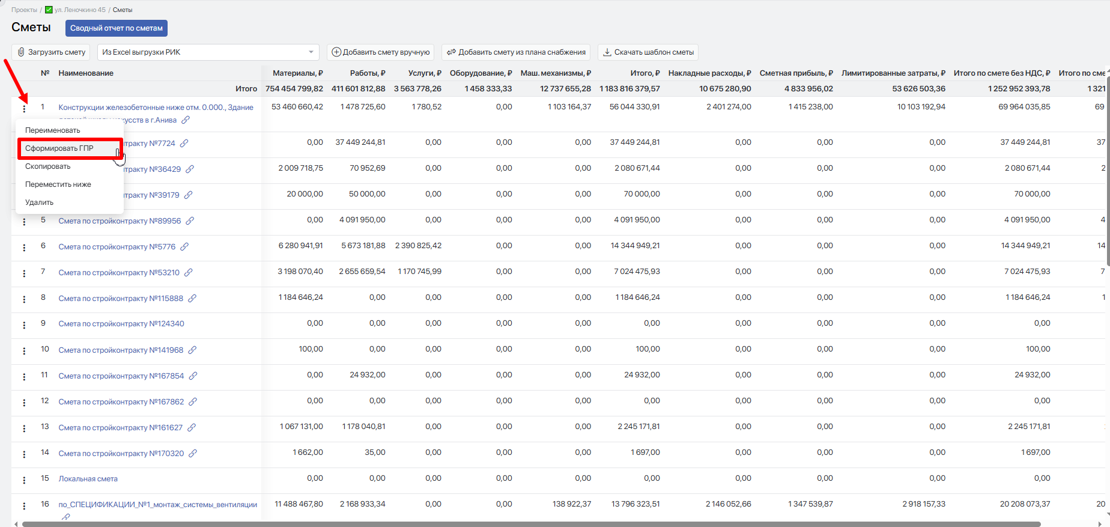Click the chain icon next to Смета №170320
Screen dimensions: 1110x527
pyautogui.click(x=193, y=454)
